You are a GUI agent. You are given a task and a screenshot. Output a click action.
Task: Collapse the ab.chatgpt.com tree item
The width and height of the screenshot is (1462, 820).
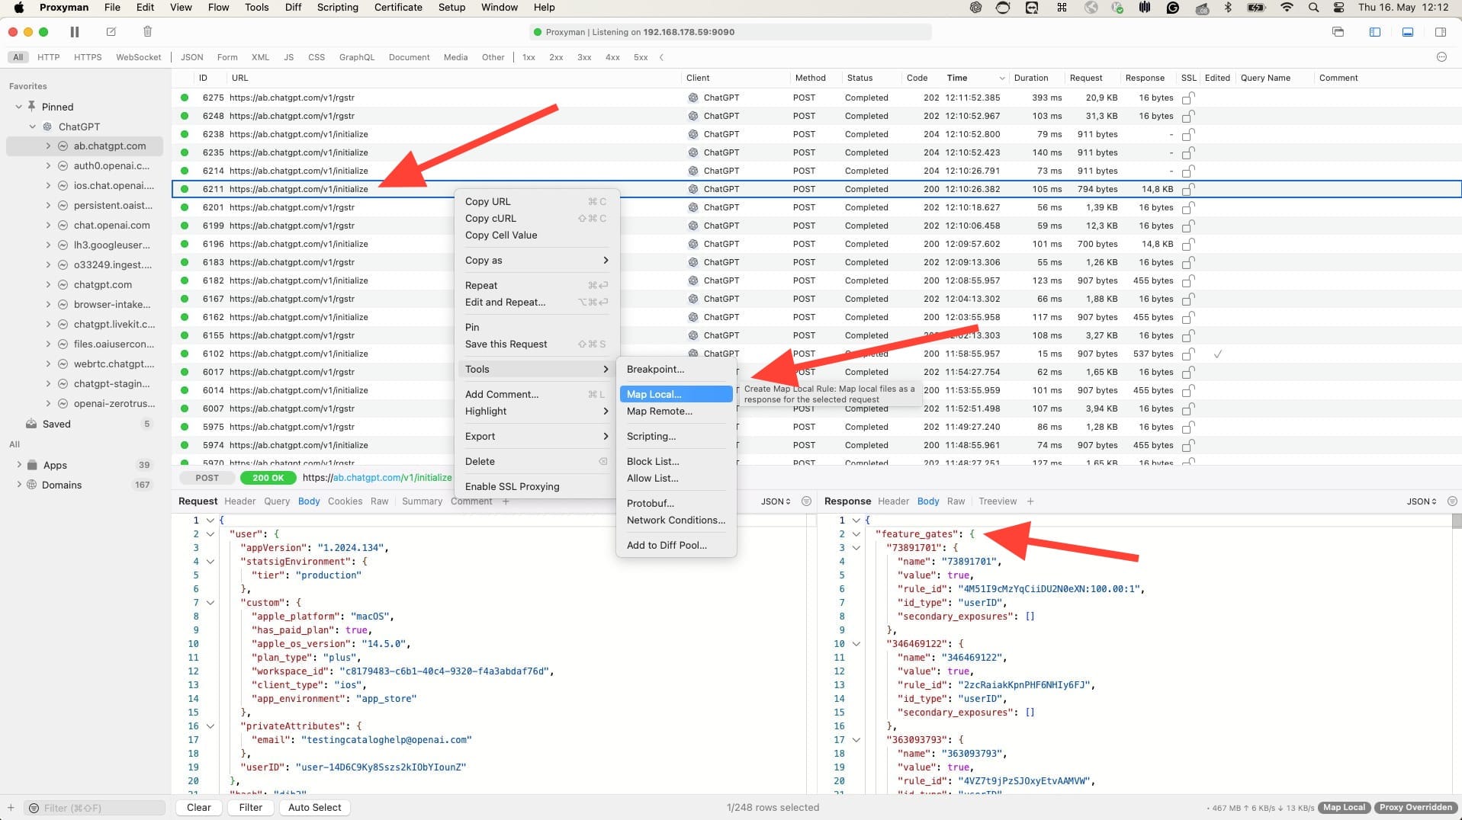48,146
